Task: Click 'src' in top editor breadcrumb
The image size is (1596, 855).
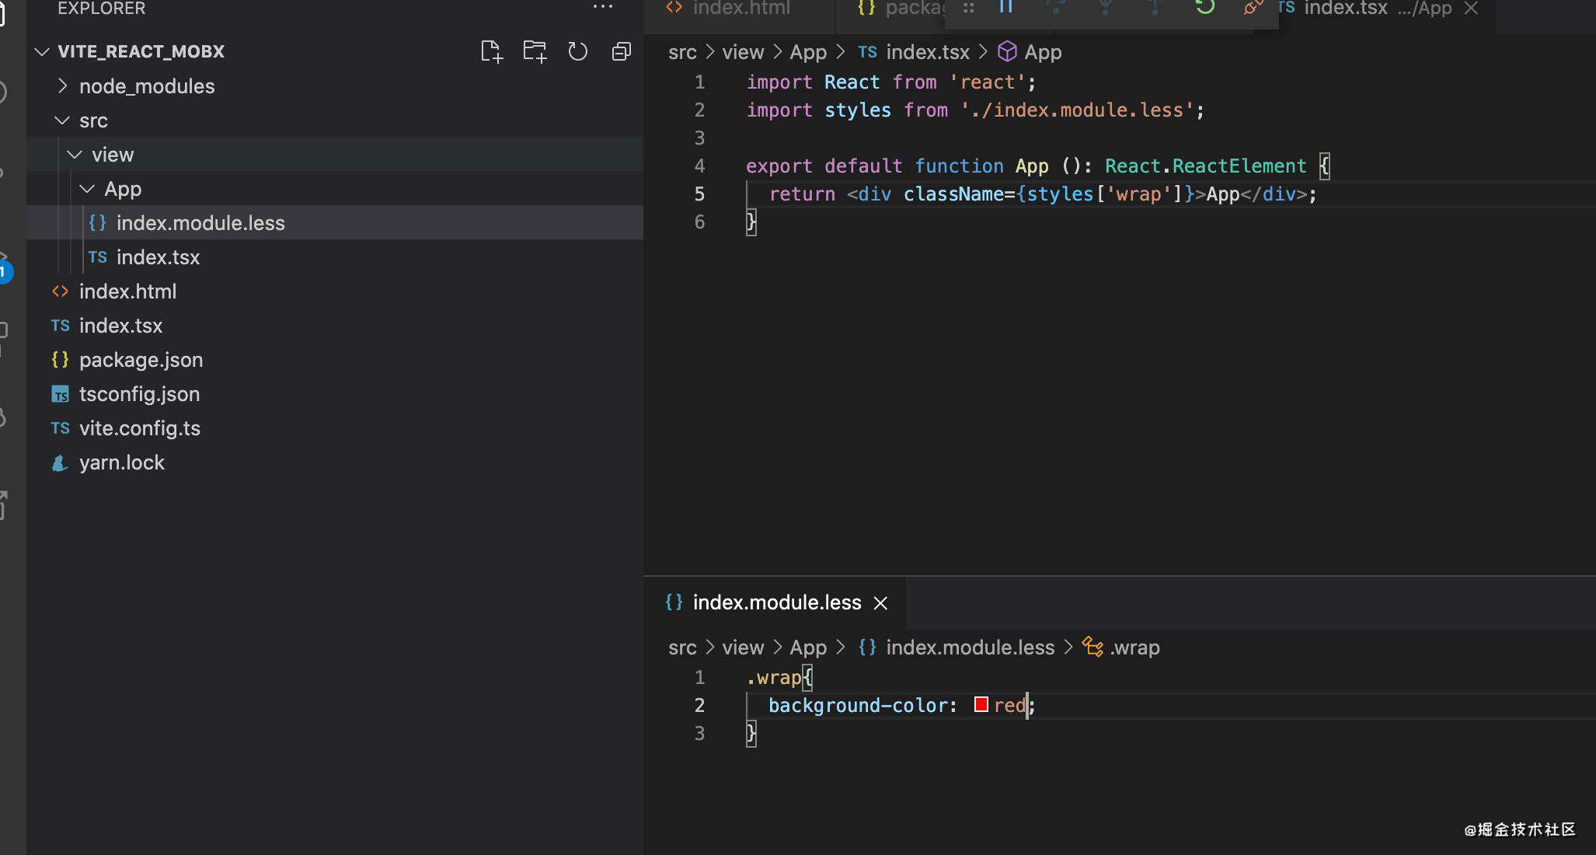Action: tap(682, 52)
